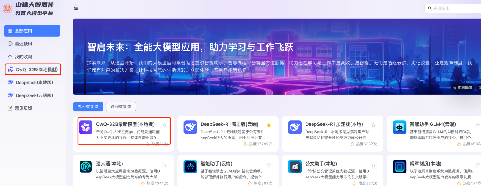Favorite QwQ-32B最新模型 with the star
Screen dimensions: 481x186
[164, 125]
